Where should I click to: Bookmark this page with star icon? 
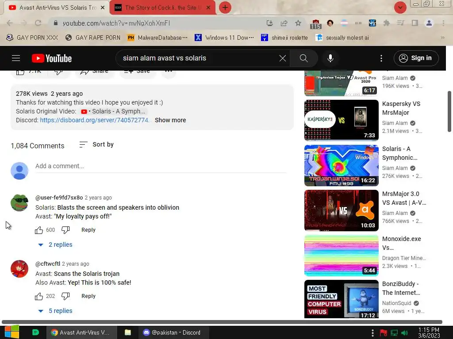pos(298,23)
